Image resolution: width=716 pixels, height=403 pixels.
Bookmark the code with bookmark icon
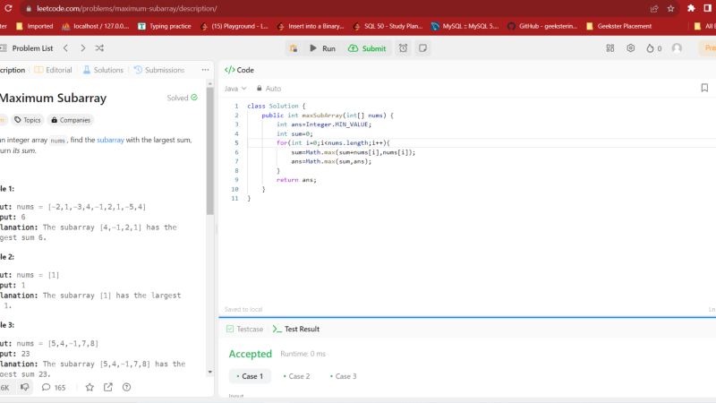[704, 88]
